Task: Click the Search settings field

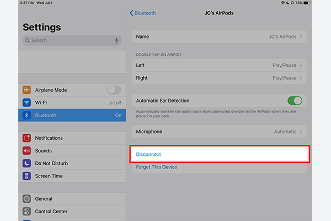Action: coord(72,40)
